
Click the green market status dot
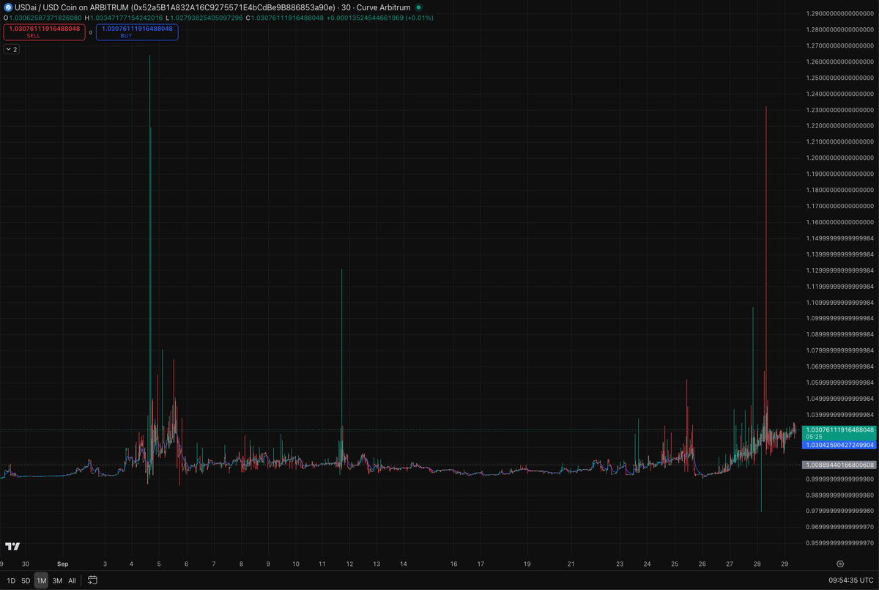tap(418, 7)
